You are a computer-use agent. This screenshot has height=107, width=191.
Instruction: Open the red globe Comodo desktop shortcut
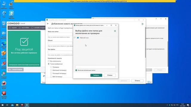(4, 85)
